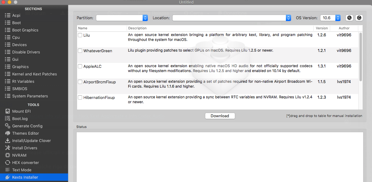The width and height of the screenshot is (372, 182).
Task: Click the Boot Graphics list icon
Action: [x=8, y=30]
